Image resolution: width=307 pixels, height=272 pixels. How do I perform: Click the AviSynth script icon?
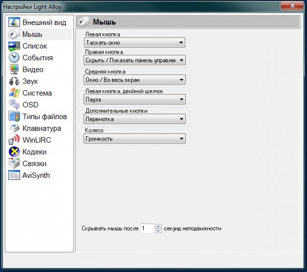[x=14, y=175]
